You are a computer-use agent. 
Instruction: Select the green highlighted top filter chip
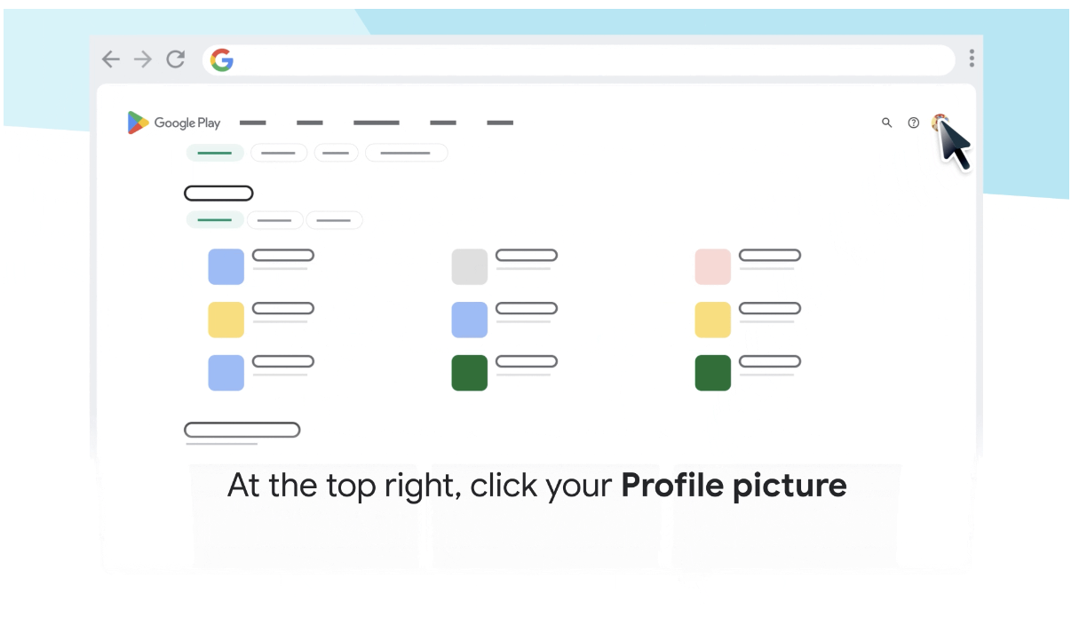215,153
